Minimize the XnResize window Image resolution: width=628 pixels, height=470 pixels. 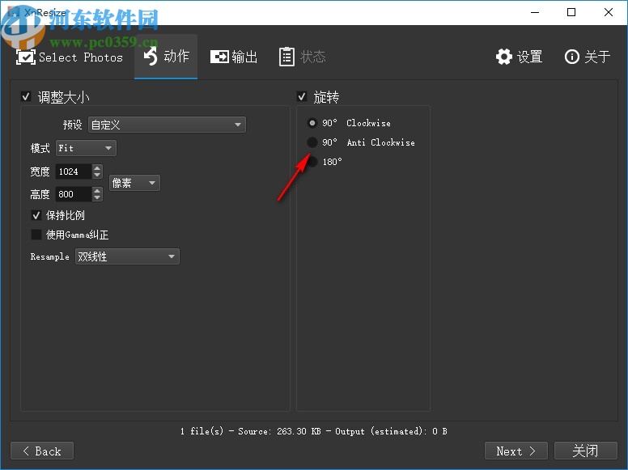535,12
